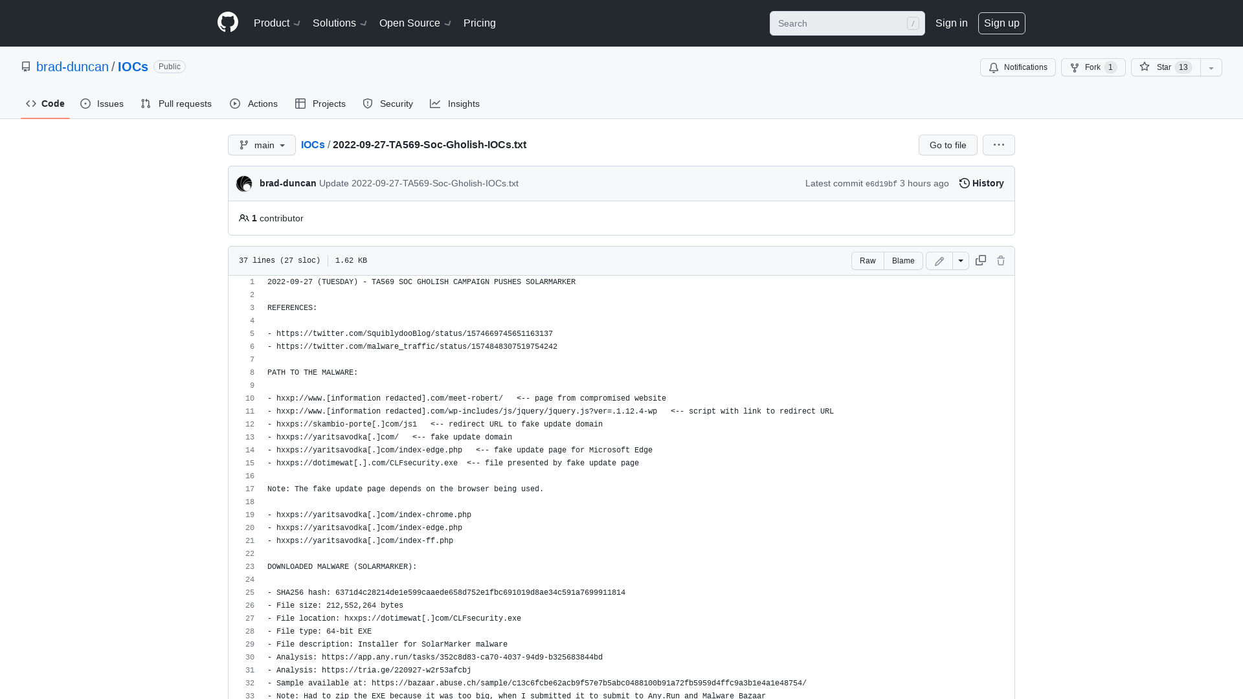Viewport: 1243px width, 699px height.
Task: Copy file contents using the copy icon
Action: pos(980,260)
